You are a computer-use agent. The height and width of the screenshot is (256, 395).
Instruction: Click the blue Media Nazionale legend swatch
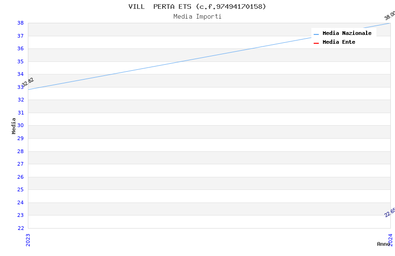coord(316,34)
